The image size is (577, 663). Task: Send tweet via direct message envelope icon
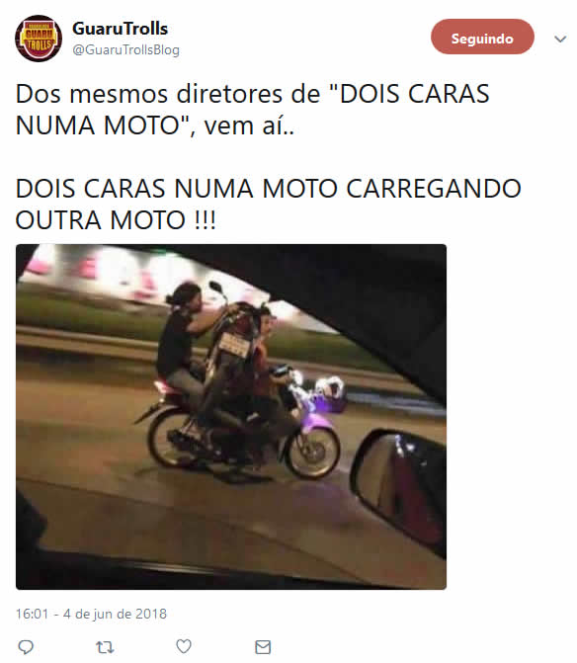pyautogui.click(x=263, y=647)
